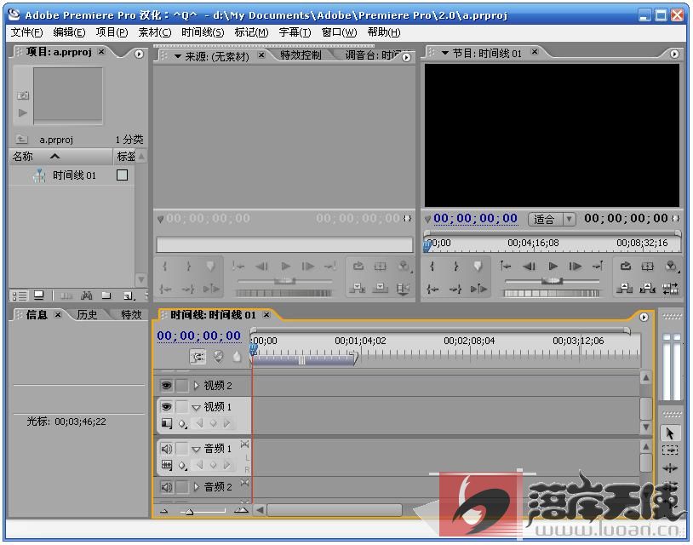The width and height of the screenshot is (693, 545).
Task: Switch project panel to list view
Action: pyautogui.click(x=20, y=295)
